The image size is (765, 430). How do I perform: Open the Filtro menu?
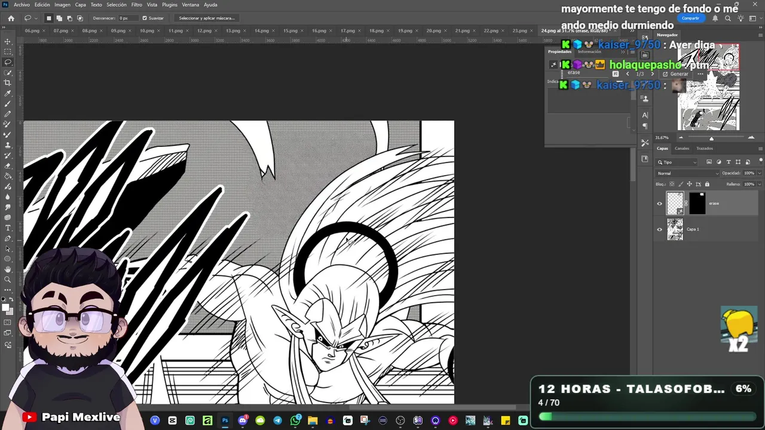click(x=137, y=5)
